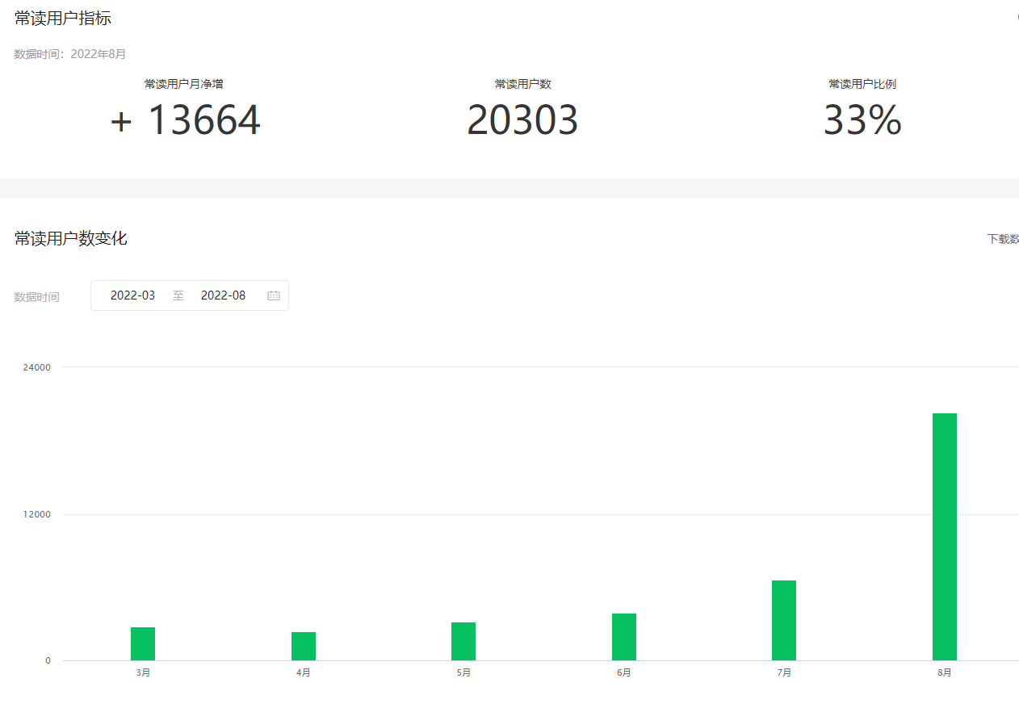1019x708 pixels.
Task: Click the 常读用户数 metric label
Action: tap(523, 84)
